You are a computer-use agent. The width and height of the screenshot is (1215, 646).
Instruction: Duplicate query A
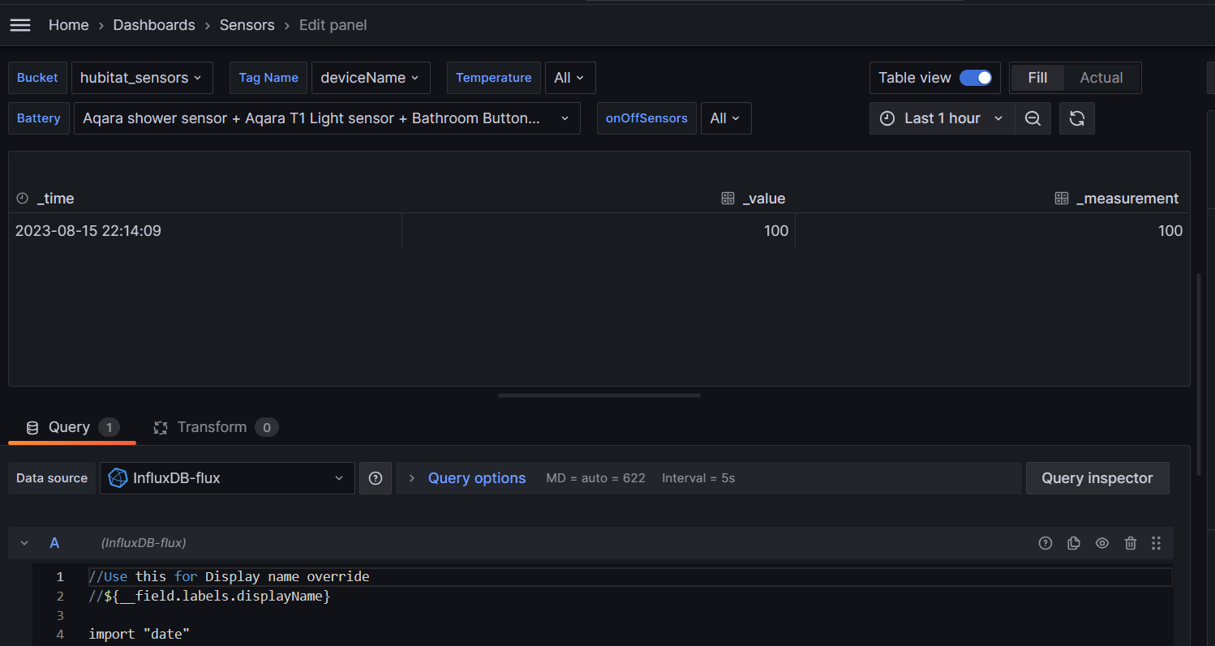click(x=1074, y=543)
